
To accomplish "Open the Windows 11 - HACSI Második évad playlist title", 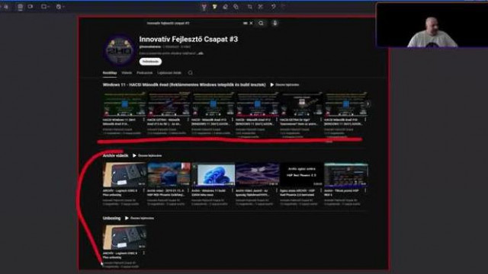I will [x=185, y=84].
